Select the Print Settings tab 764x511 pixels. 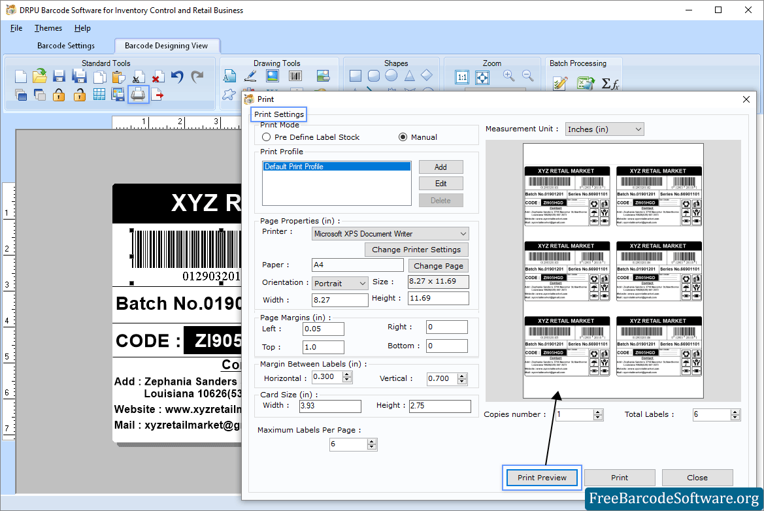[x=278, y=114]
